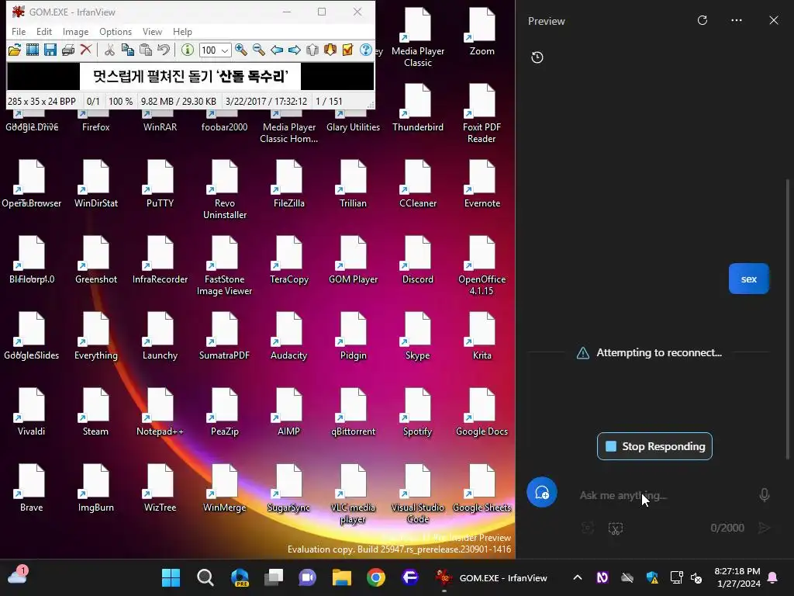Select the Krita desktop shortcut
The height and width of the screenshot is (596, 794).
(x=482, y=335)
